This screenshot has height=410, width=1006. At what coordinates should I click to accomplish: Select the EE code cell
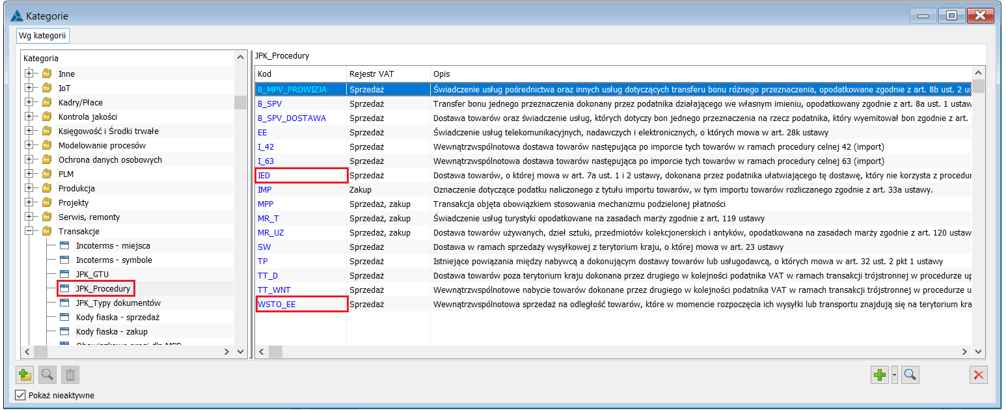(301, 131)
